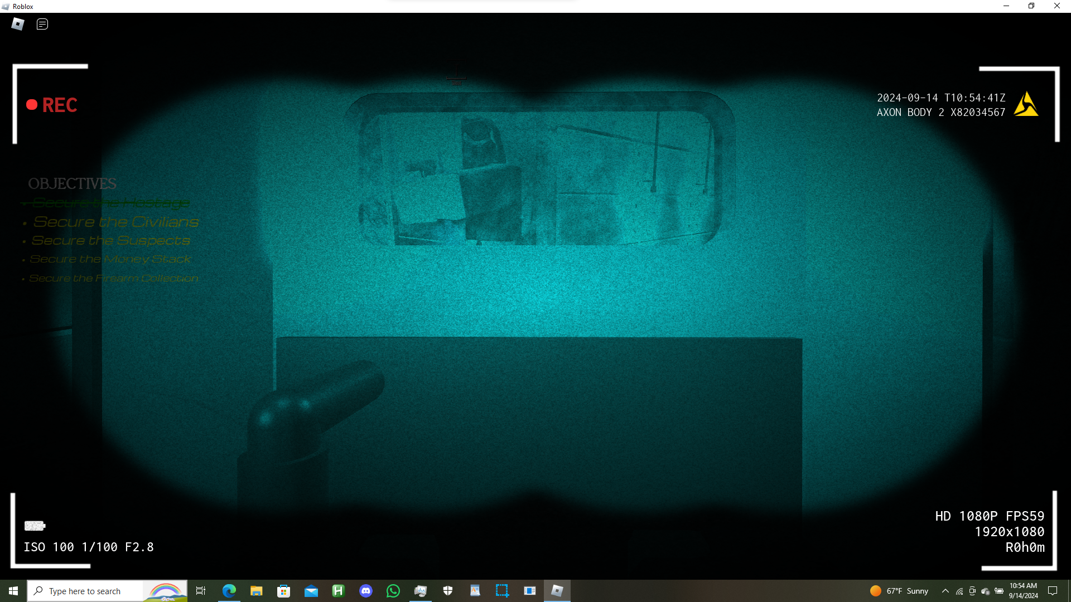Screen dimensions: 1071x602
Task: Launch Microsoft Edge from taskbar
Action: [x=229, y=591]
